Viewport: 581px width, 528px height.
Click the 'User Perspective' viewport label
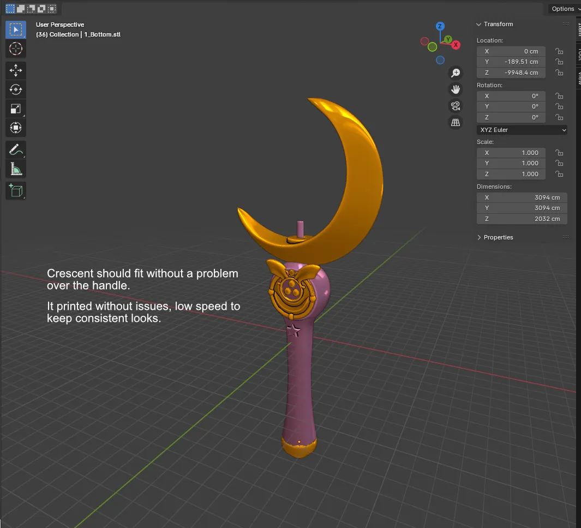[60, 25]
